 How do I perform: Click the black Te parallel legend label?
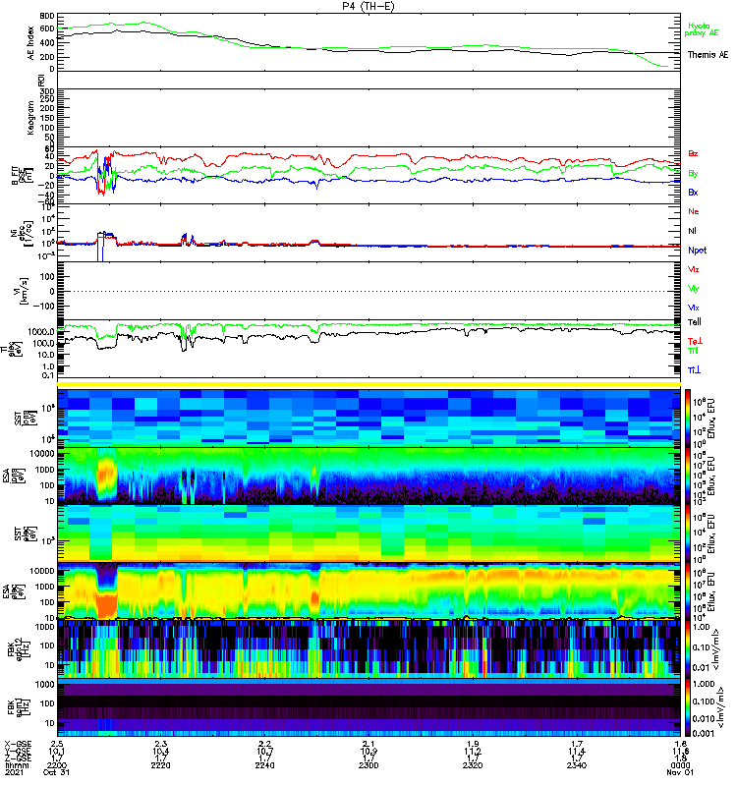point(695,322)
